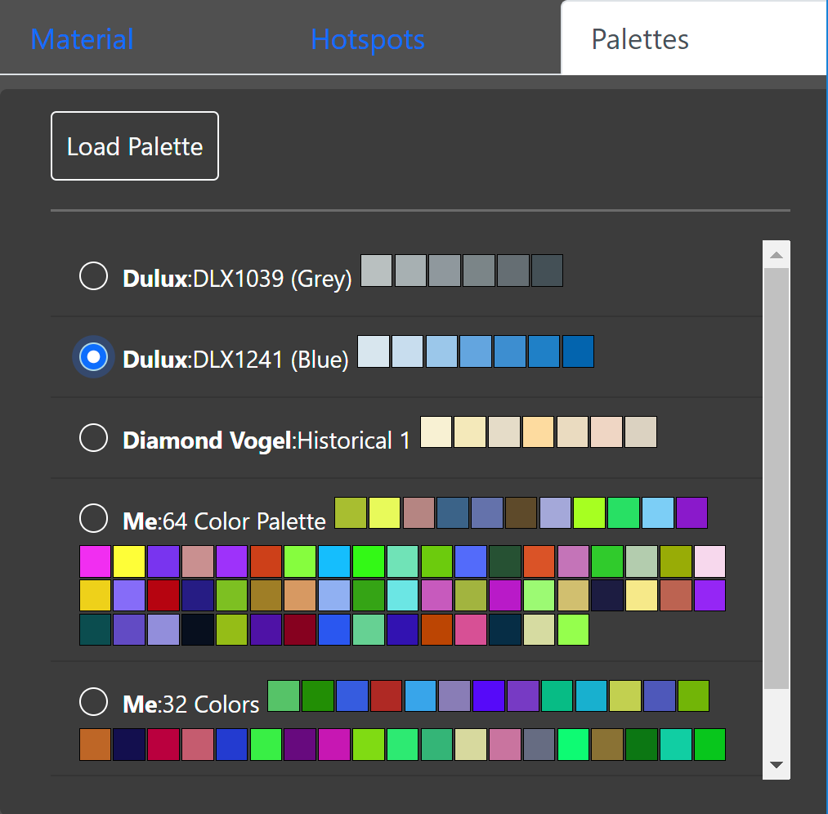Select the Dulux DLX1039 (Grey) radio button
This screenshot has width=828, height=814.
click(x=93, y=275)
